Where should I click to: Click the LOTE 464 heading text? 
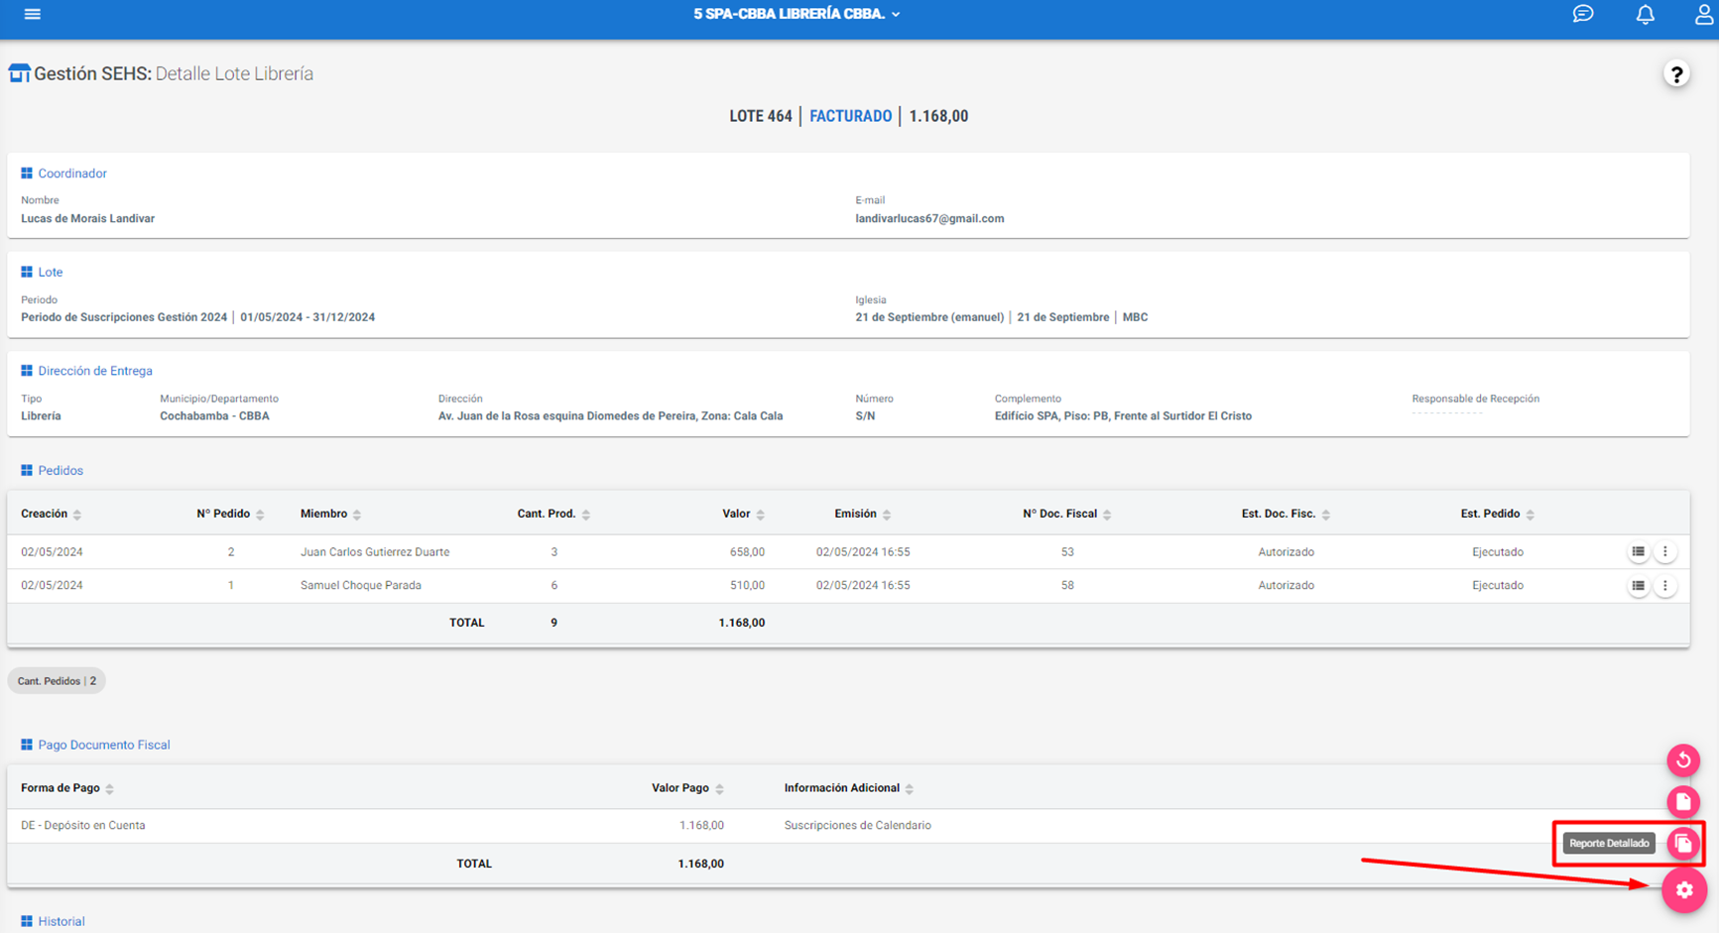point(761,116)
